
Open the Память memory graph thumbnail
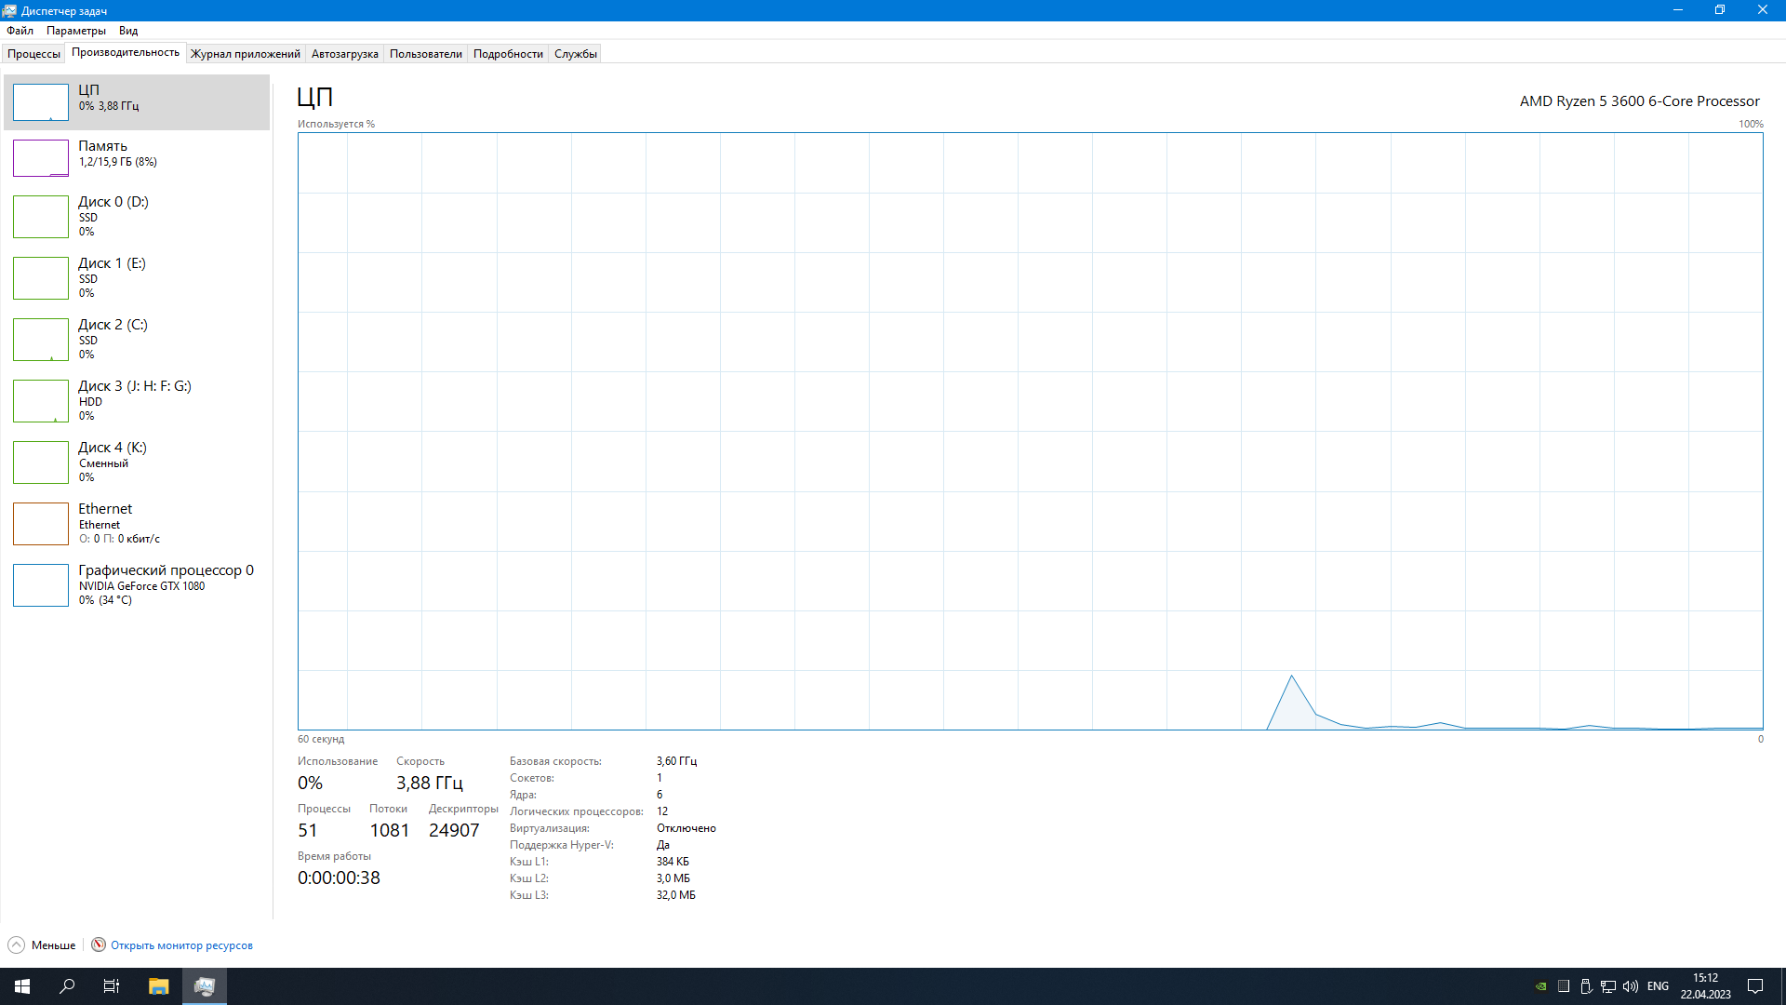[41, 158]
